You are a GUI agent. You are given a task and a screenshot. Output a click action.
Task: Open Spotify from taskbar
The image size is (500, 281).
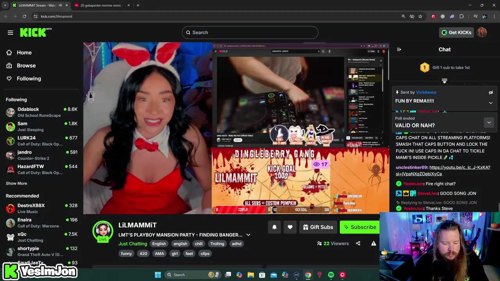click(x=331, y=275)
